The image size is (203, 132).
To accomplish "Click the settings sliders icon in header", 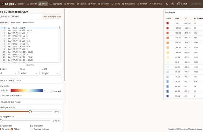I will click(x=167, y=4).
